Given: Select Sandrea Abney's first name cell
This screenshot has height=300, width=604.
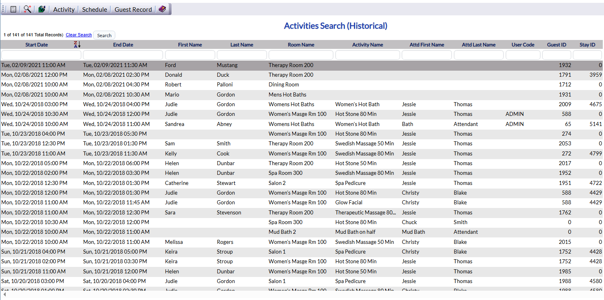Looking at the screenshot, I should 174,124.
